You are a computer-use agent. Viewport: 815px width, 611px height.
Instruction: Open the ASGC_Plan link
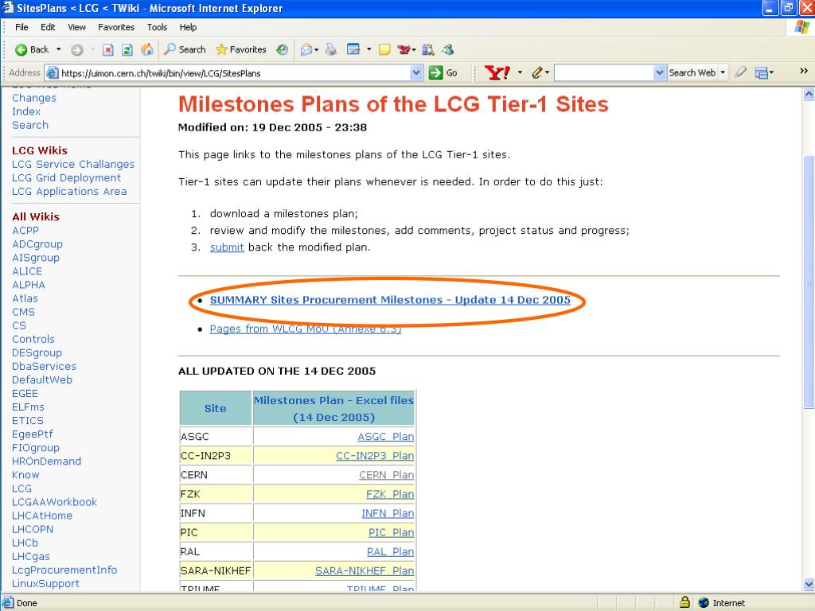click(386, 437)
